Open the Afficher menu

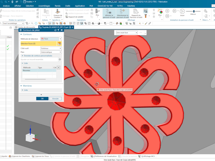(x=18, y=6)
